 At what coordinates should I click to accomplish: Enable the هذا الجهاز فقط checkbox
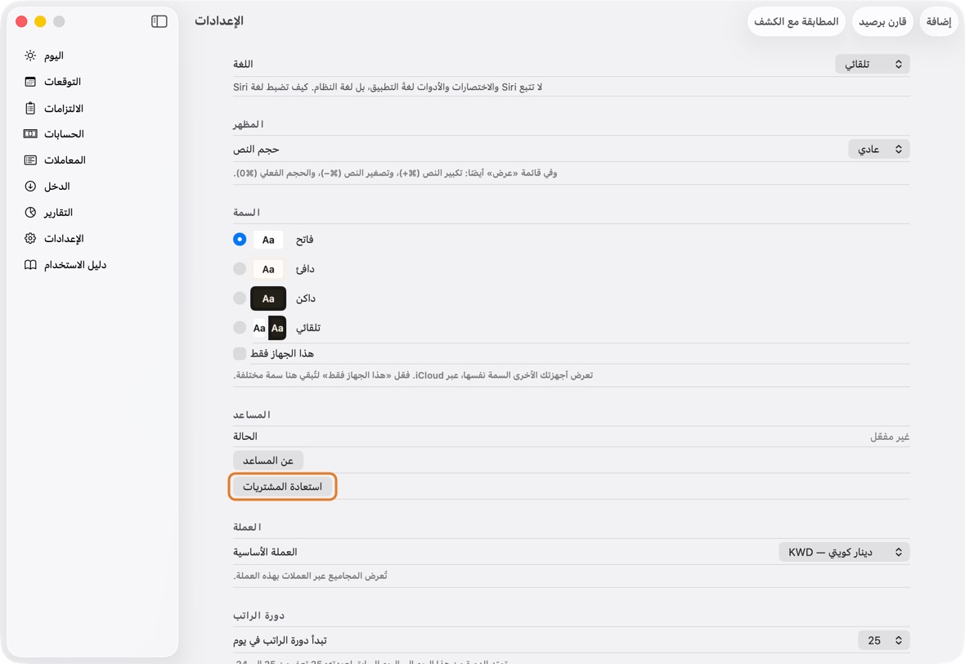pos(240,353)
